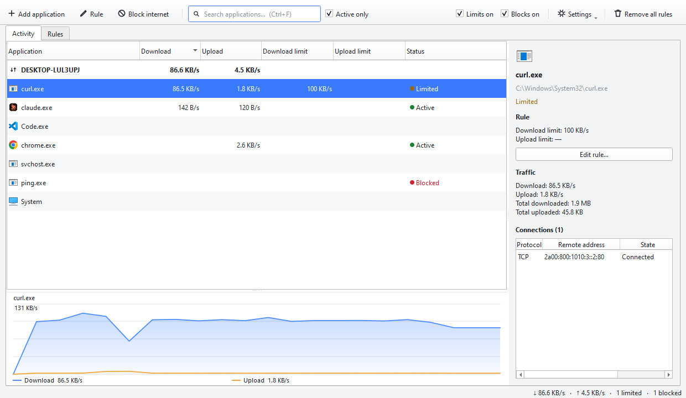Click the ping.exe Blocked red status dot
This screenshot has width=686, height=398.
click(412, 183)
